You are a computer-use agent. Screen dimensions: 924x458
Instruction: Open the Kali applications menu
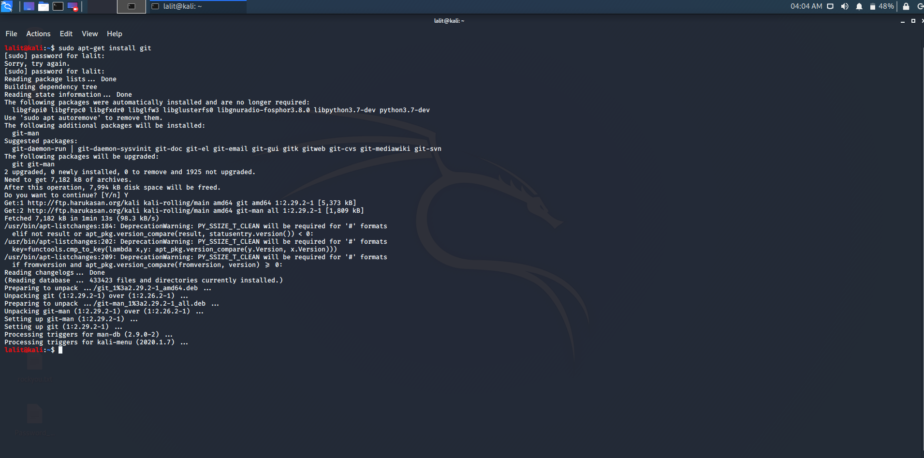tap(7, 6)
